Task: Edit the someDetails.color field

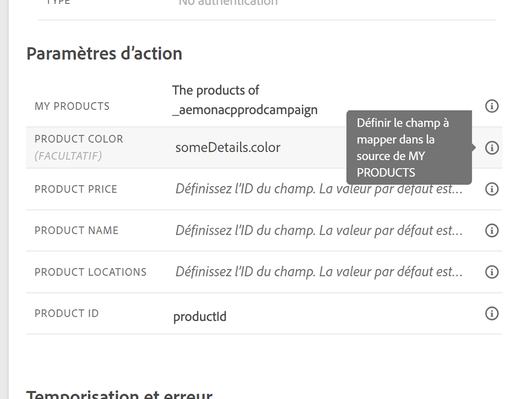Action: click(228, 147)
